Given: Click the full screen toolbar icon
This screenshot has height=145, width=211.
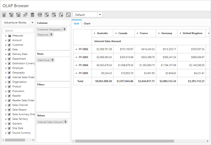Looking at the screenshot, I should tap(68, 15).
